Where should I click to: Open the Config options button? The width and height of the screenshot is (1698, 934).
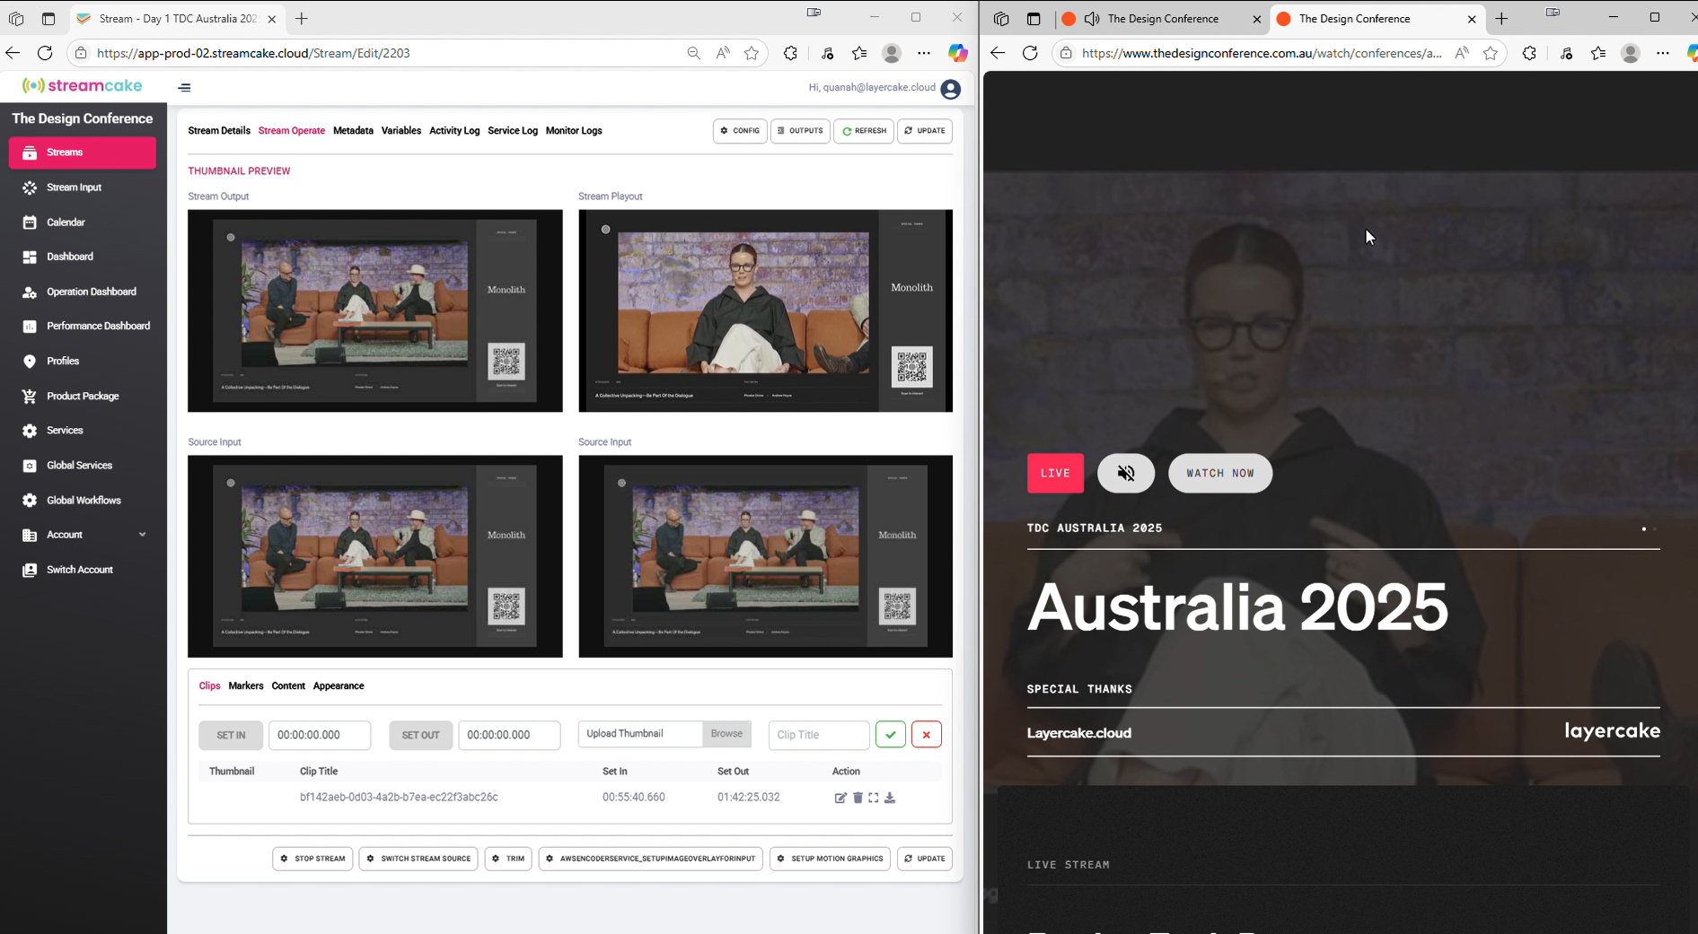740,131
